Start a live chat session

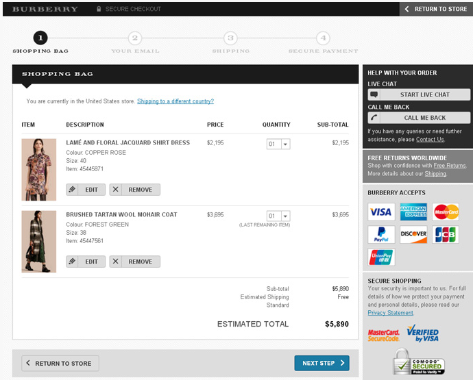pyautogui.click(x=419, y=94)
